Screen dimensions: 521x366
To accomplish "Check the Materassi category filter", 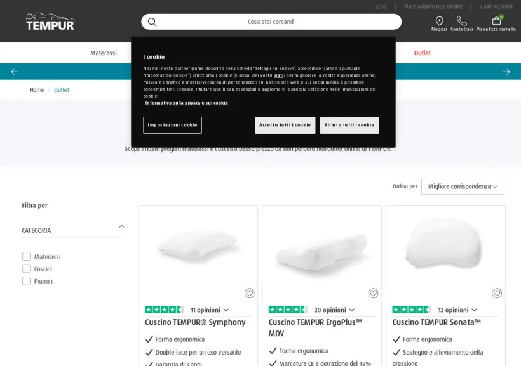I will [x=27, y=256].
